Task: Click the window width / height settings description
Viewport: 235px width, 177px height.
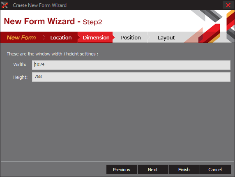Action: pyautogui.click(x=53, y=54)
